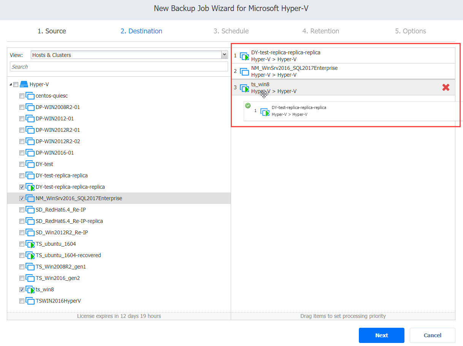This screenshot has width=463, height=346.
Task: Check the Hyper-V host checkbox
Action: point(16,85)
